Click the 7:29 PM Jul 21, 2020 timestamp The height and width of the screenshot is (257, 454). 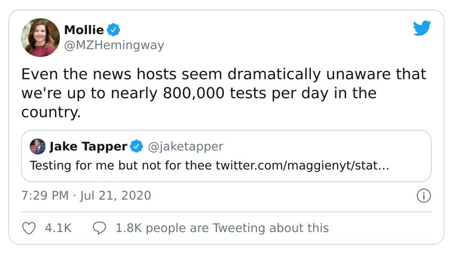pos(86,196)
